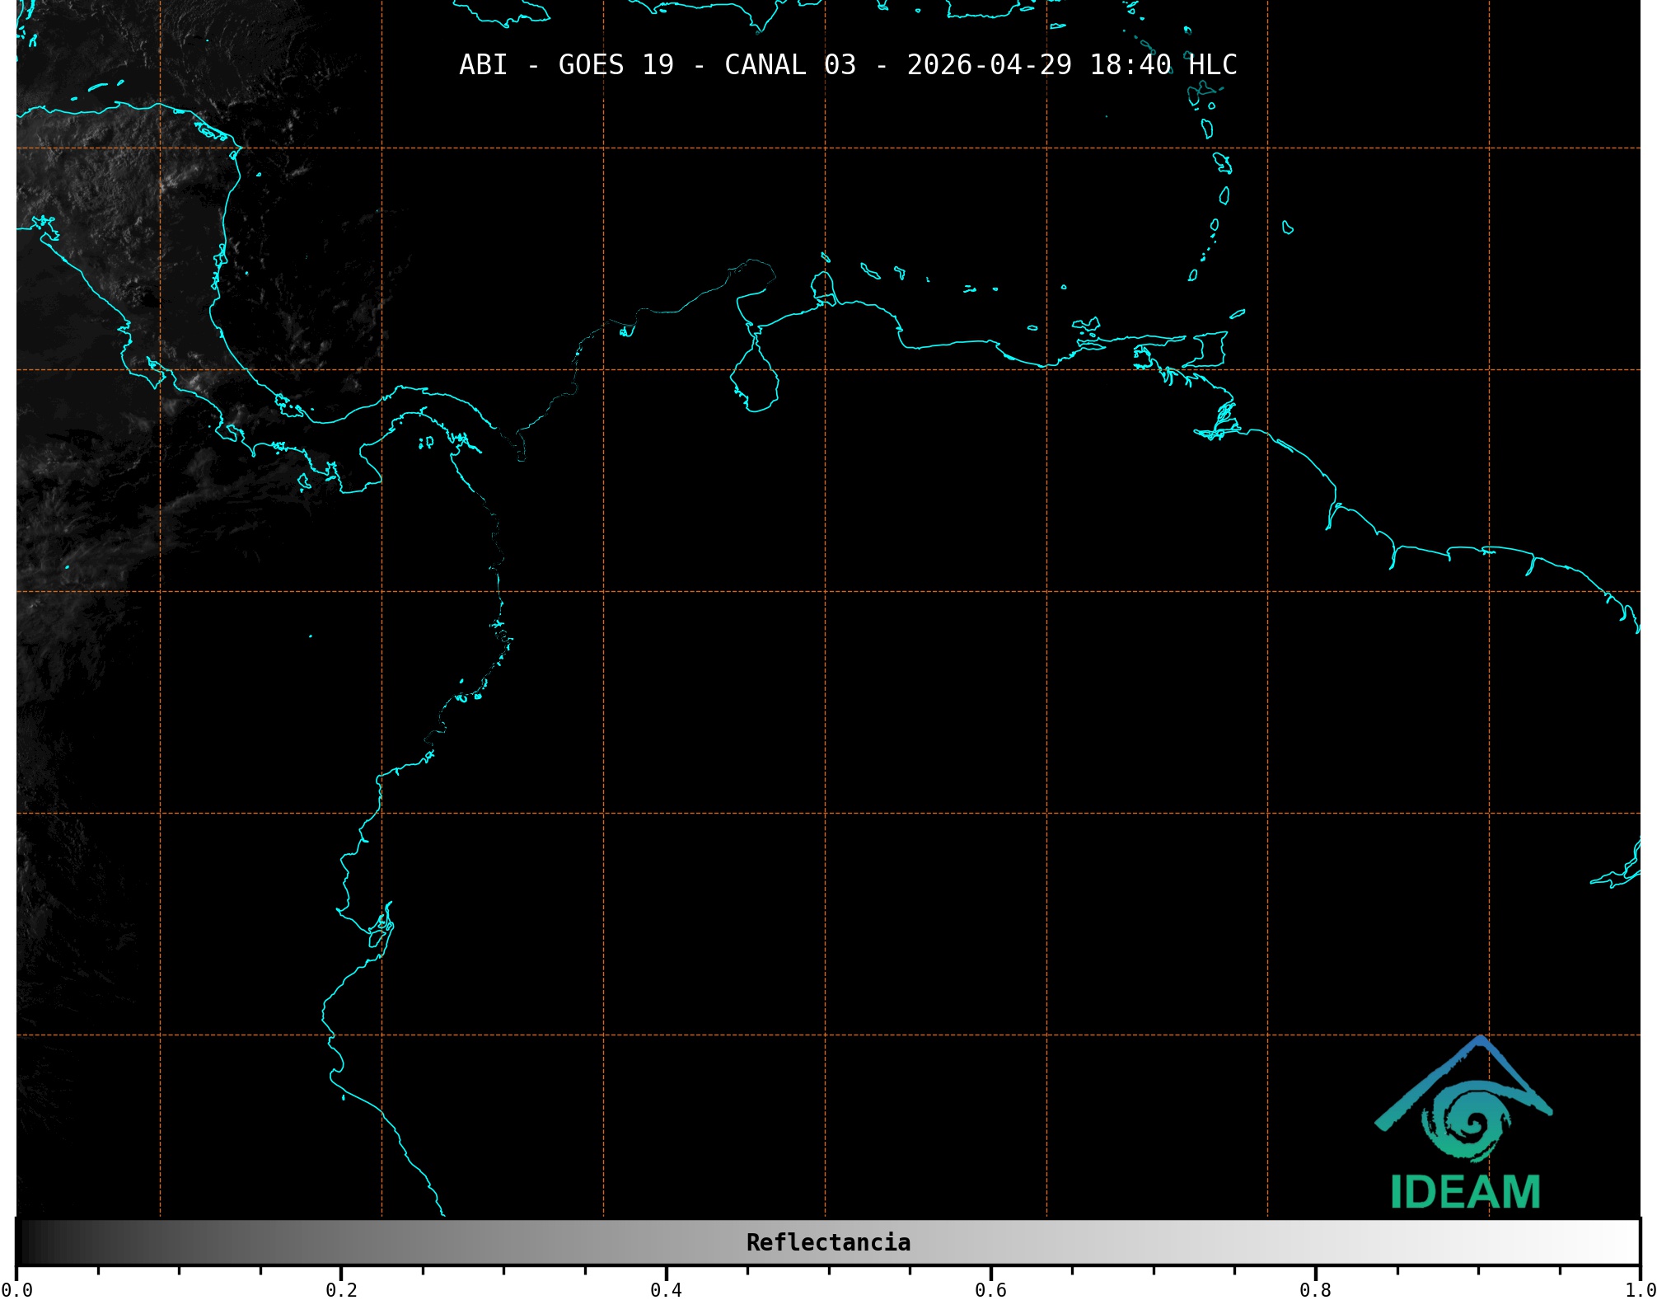Screen dimensions: 1657x1300
Task: Click the Reflectancia colorbar label
Action: tap(828, 1242)
